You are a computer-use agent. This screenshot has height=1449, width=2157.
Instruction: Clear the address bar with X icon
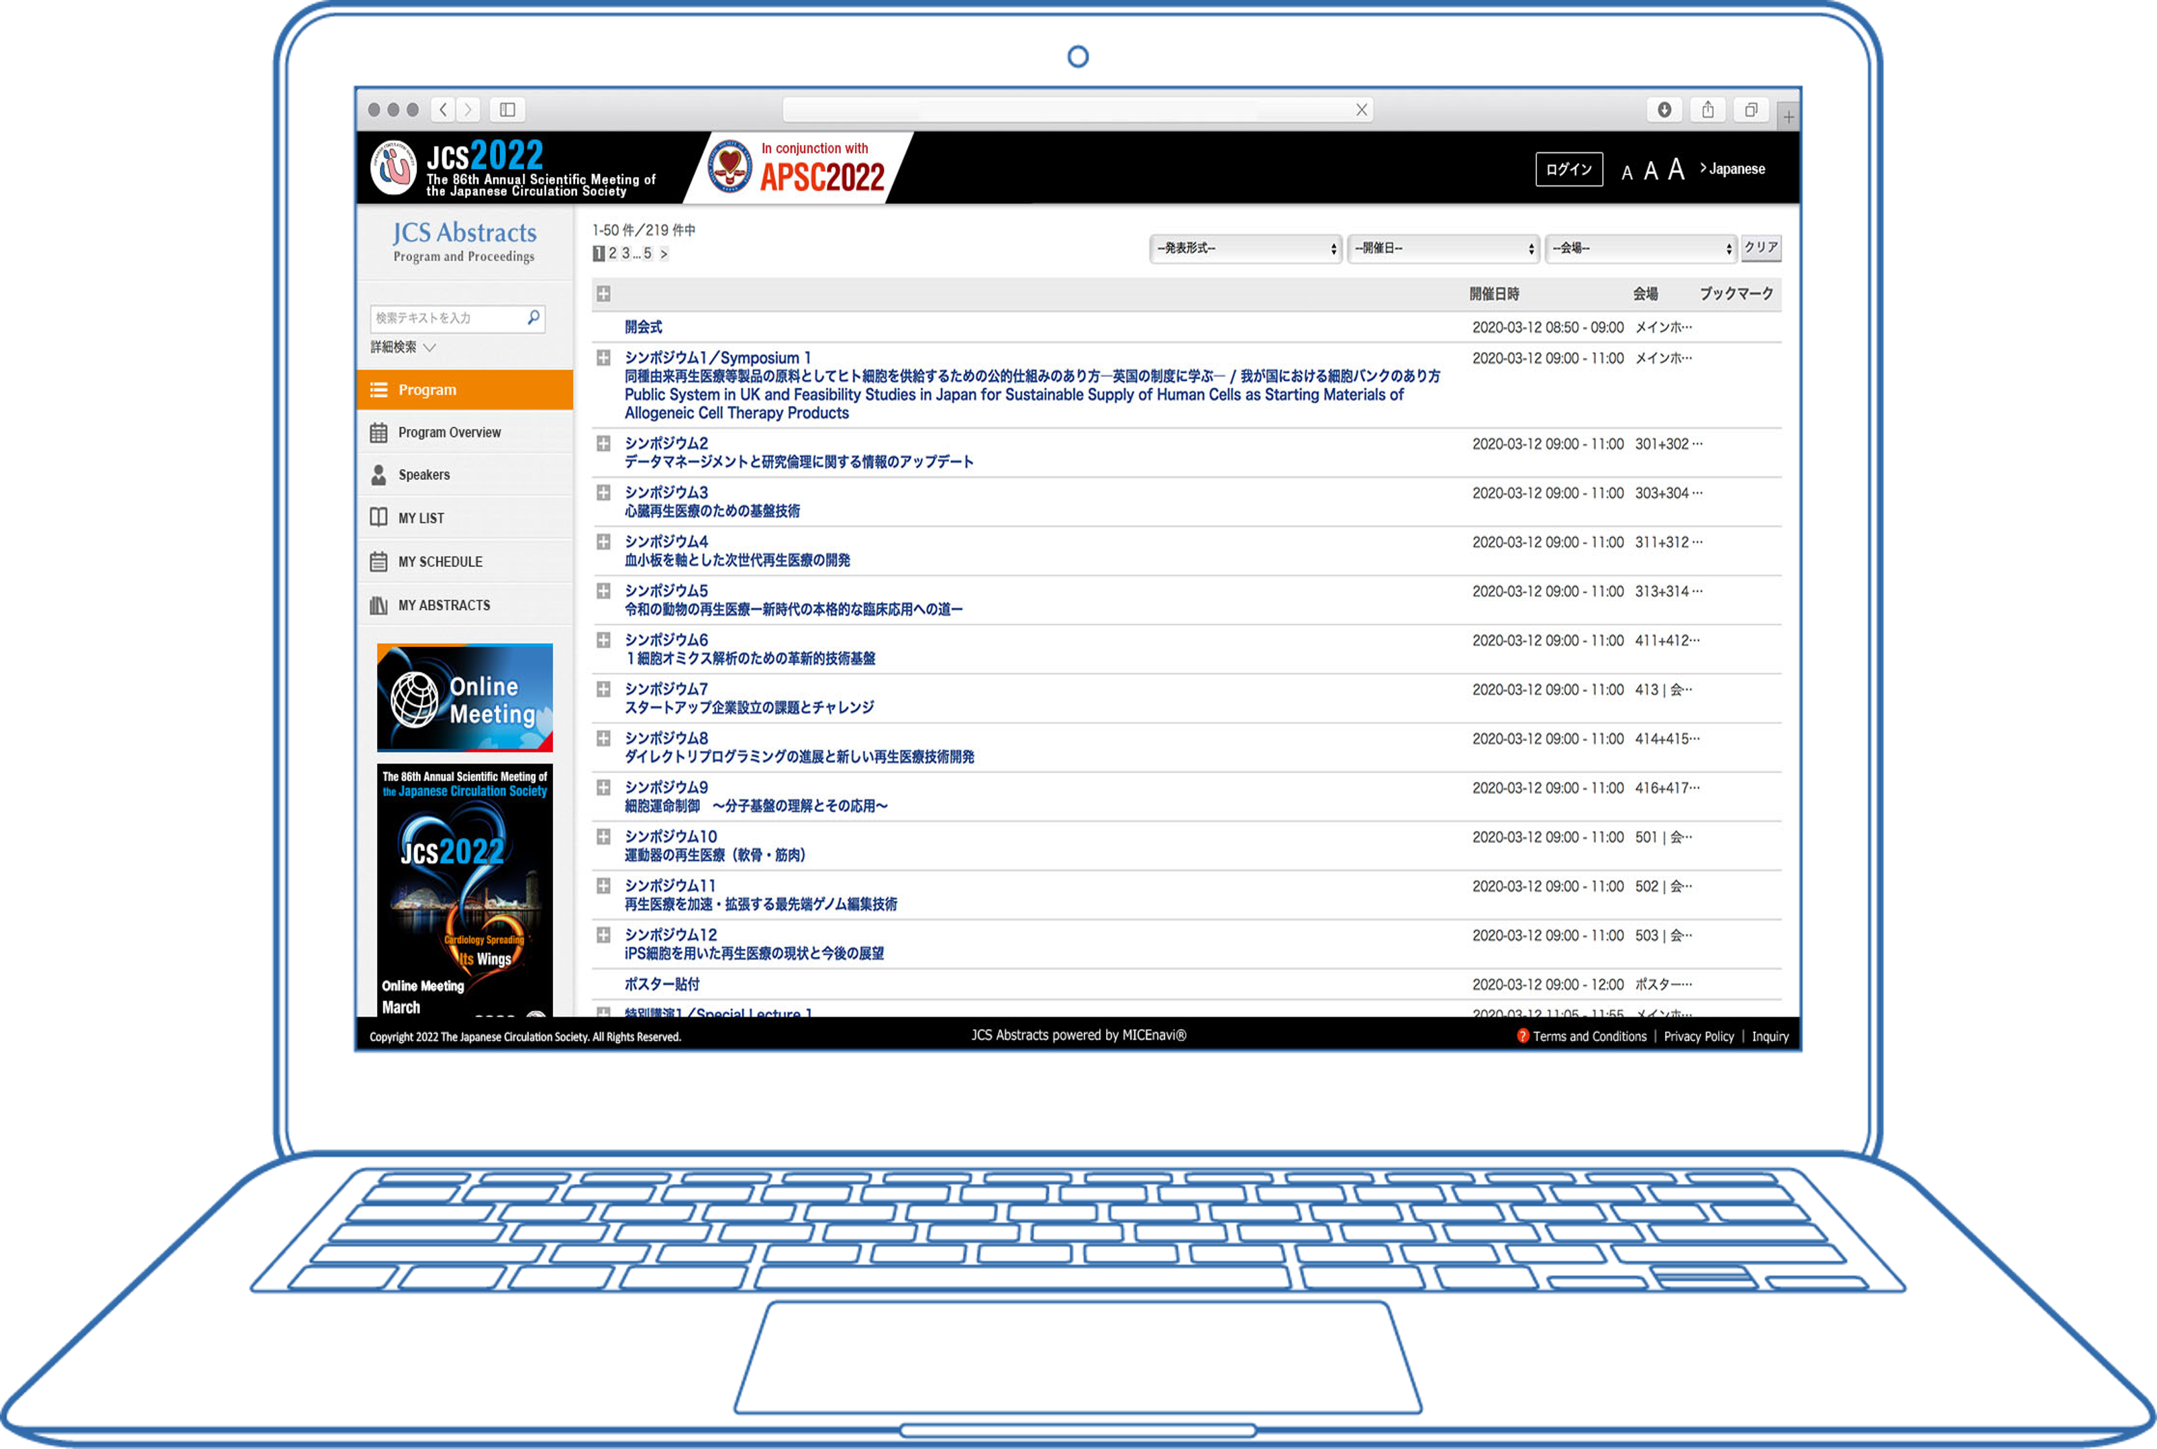coord(1361,110)
